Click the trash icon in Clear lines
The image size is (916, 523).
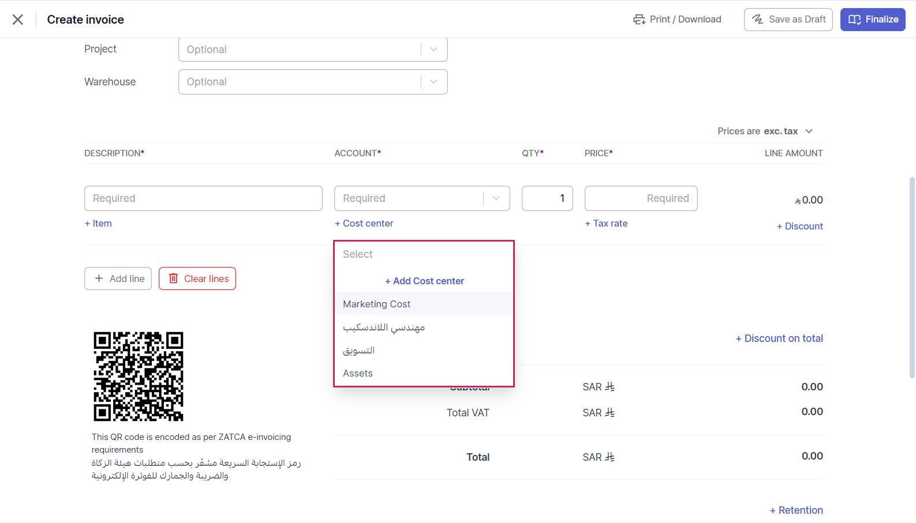(x=173, y=279)
